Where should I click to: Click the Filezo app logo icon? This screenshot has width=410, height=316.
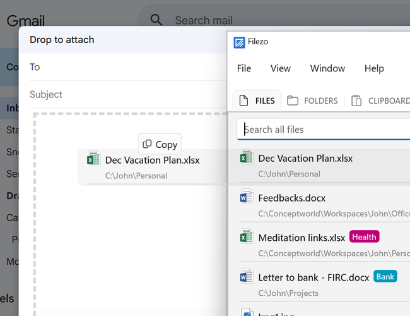pyautogui.click(x=239, y=42)
